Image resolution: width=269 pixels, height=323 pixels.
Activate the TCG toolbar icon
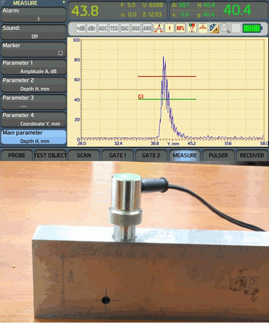114,28
